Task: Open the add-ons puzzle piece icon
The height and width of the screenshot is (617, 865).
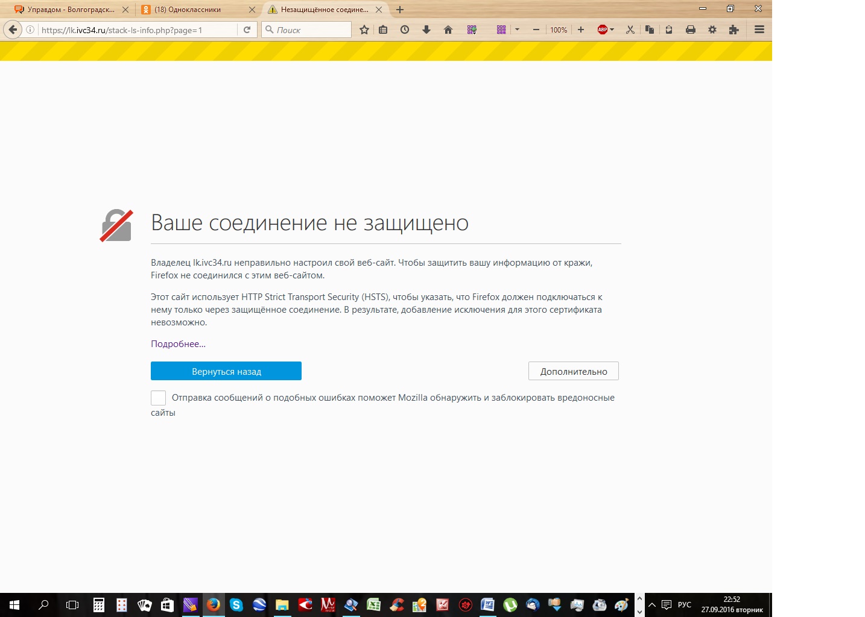Action: pyautogui.click(x=734, y=30)
